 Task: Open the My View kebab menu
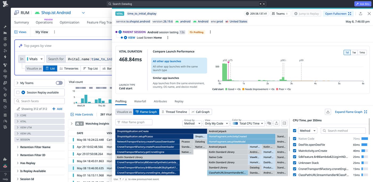[55, 32]
